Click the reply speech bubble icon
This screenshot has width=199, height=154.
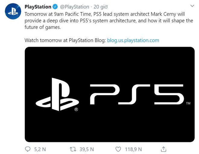28,149
